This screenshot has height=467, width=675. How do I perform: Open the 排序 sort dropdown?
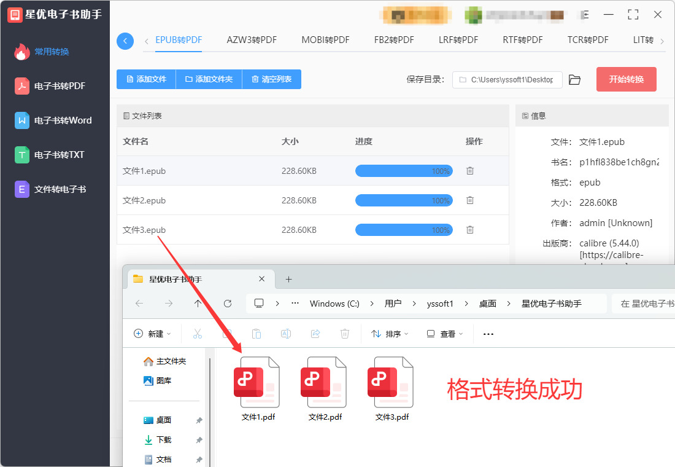click(390, 334)
